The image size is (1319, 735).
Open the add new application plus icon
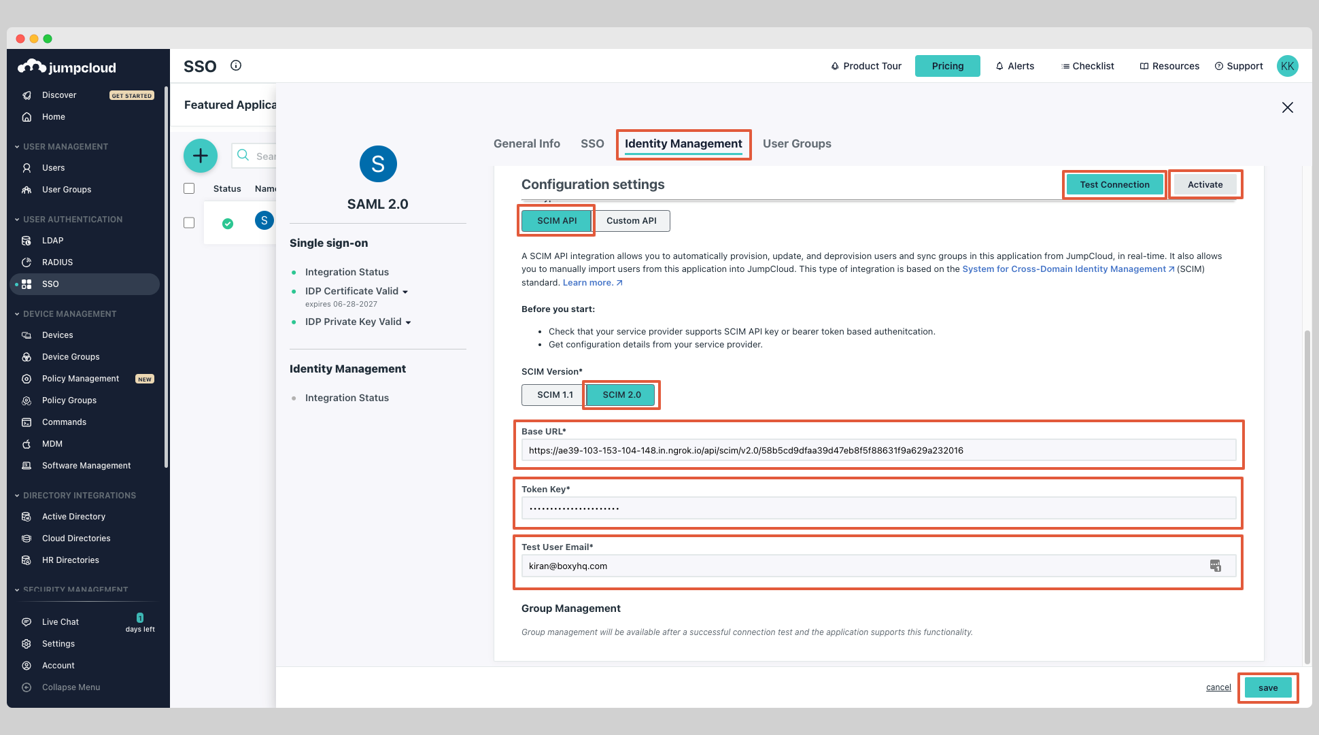(200, 155)
